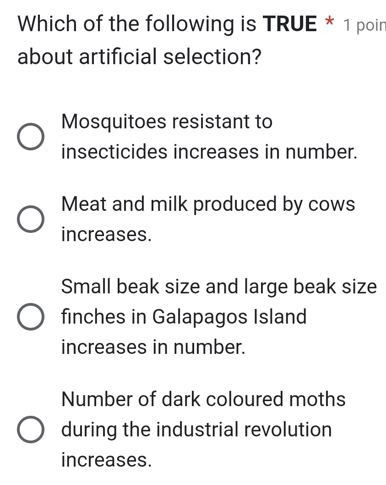Click the second answer's radio circle

(x=32, y=219)
